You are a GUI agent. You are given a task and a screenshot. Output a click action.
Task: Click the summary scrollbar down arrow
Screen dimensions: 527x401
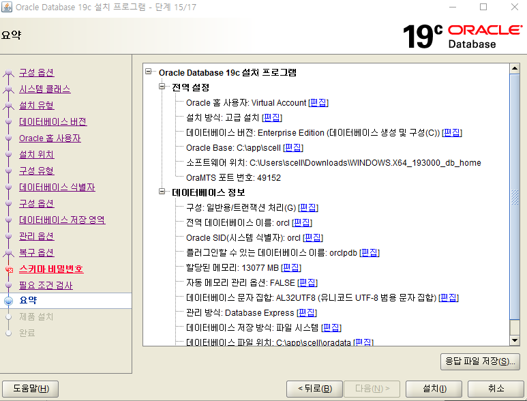click(x=515, y=340)
